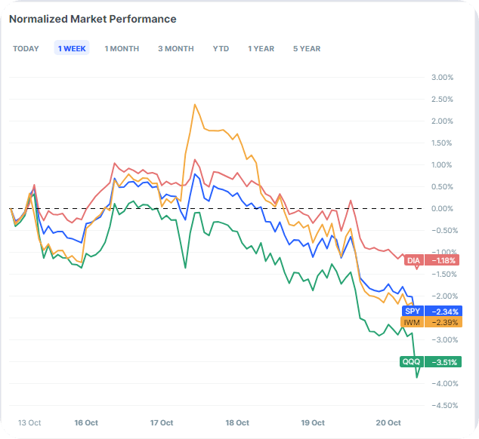
Task: Click the 17 Oct date axis label
Action: [x=162, y=422]
